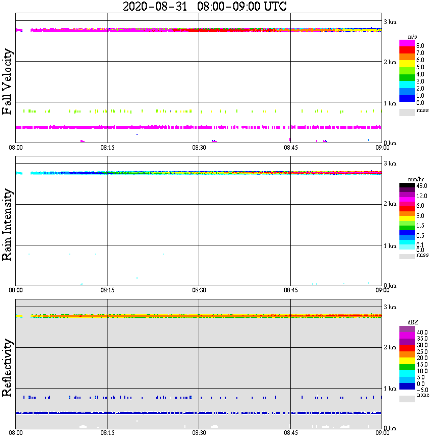Click 08:45 under the Rain Intensity plot
433x442 pixels.
click(x=291, y=290)
